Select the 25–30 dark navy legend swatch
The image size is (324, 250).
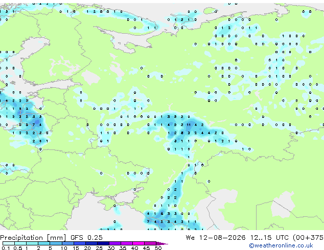click(103, 243)
